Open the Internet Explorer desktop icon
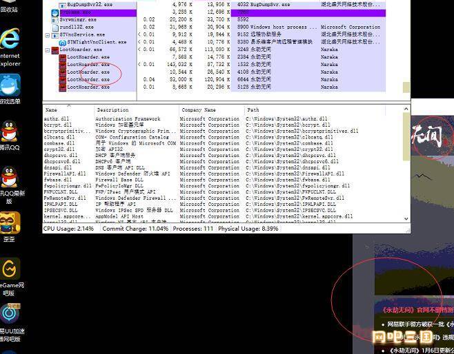 pos(10,39)
